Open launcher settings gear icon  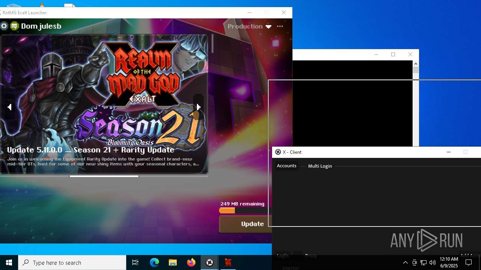click(x=4, y=26)
